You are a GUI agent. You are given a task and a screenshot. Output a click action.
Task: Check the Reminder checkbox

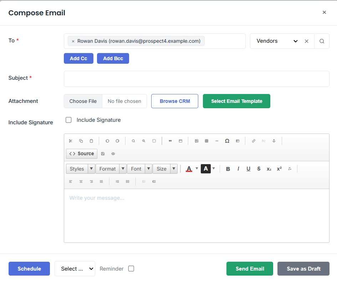131,269
